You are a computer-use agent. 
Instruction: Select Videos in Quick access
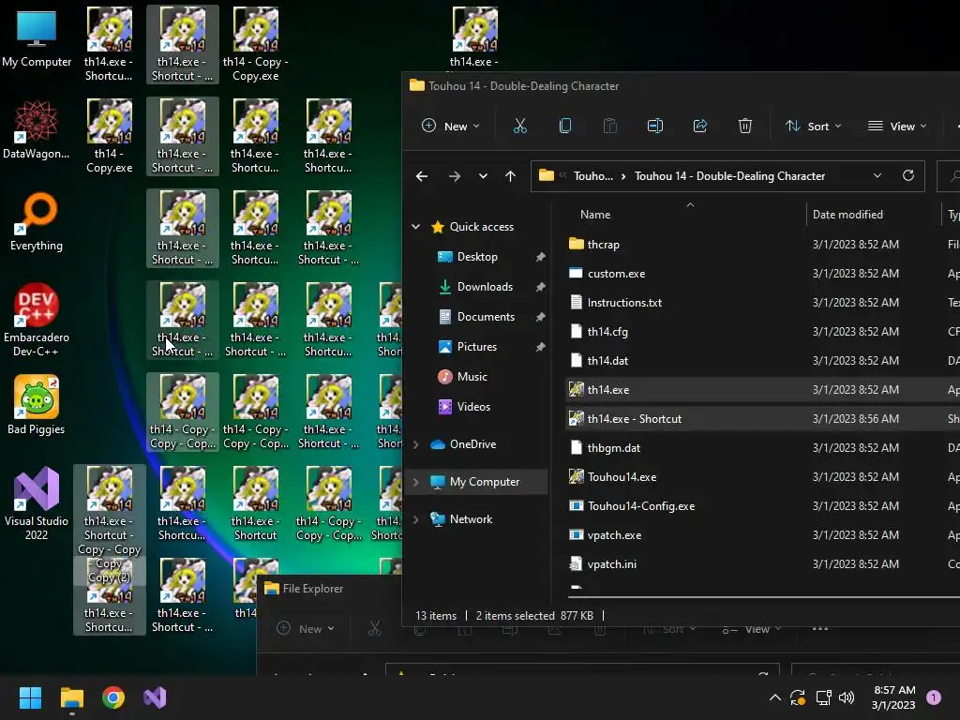472,407
